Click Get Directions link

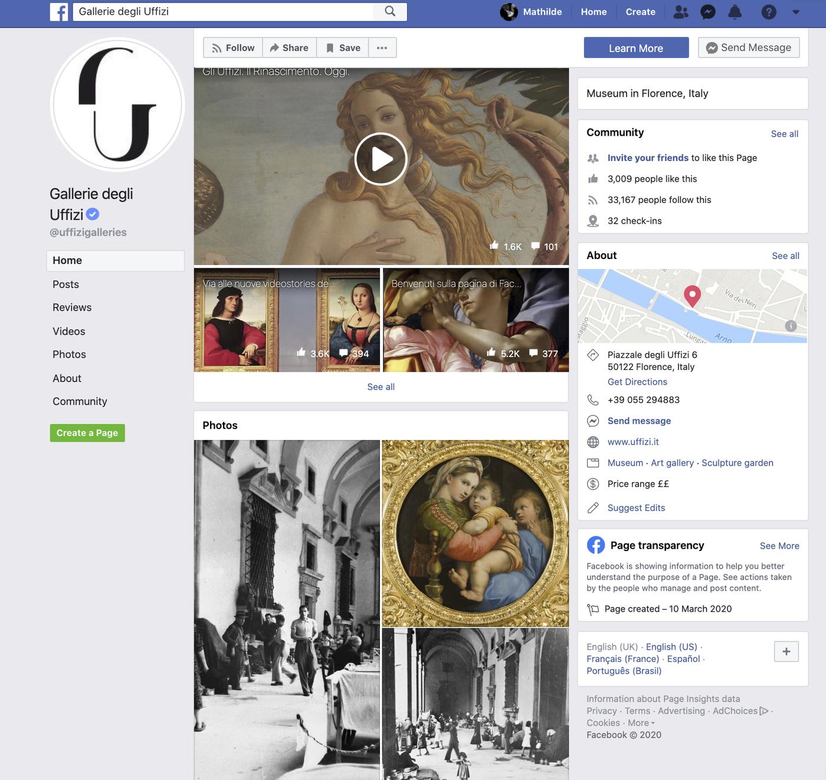tap(637, 382)
